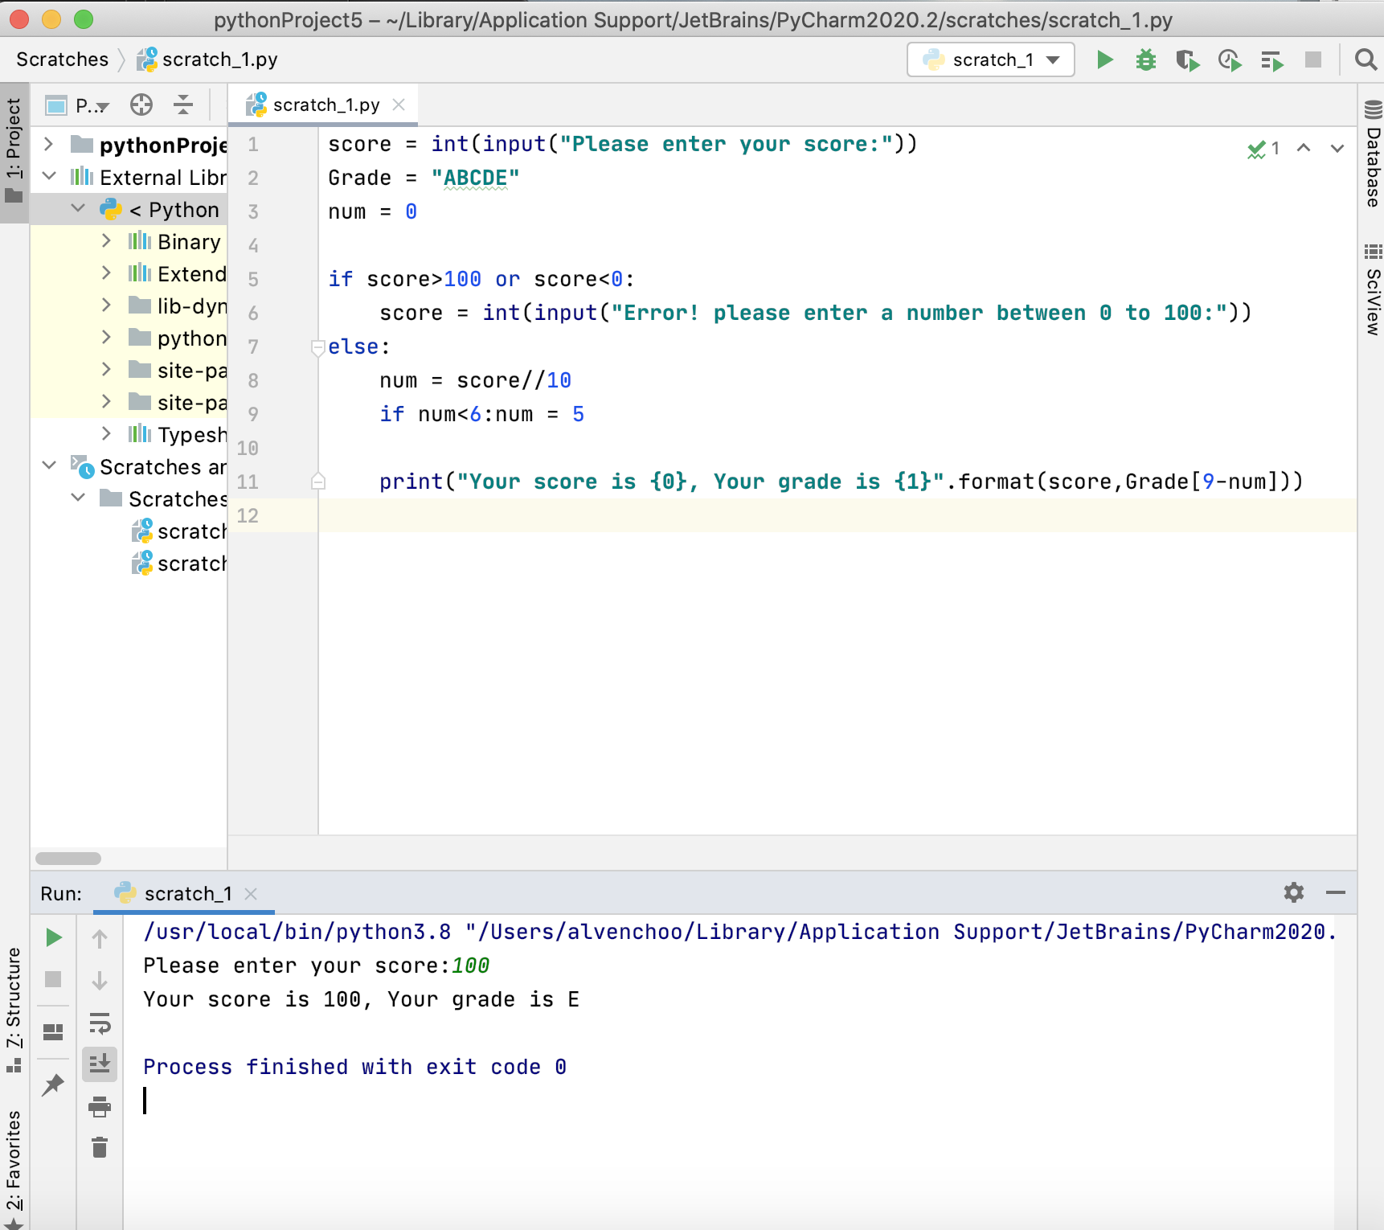Collapse all in the project tree
This screenshot has height=1230, width=1384.
coord(183,105)
